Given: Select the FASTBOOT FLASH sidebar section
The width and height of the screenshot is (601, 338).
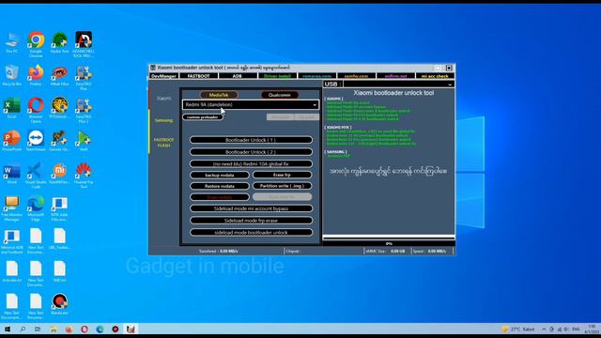Looking at the screenshot, I should click(x=163, y=143).
